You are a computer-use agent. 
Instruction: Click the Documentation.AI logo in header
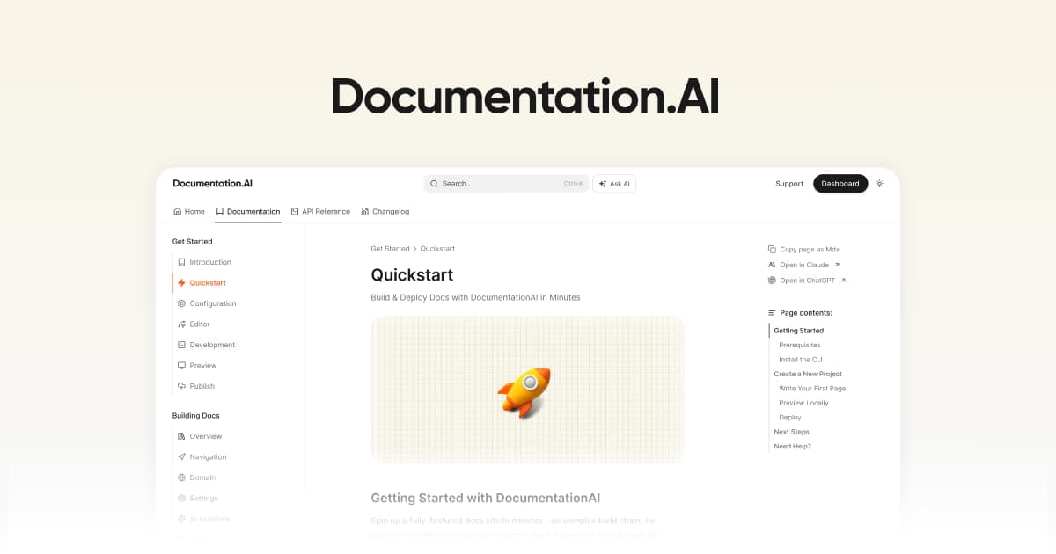[x=212, y=184]
